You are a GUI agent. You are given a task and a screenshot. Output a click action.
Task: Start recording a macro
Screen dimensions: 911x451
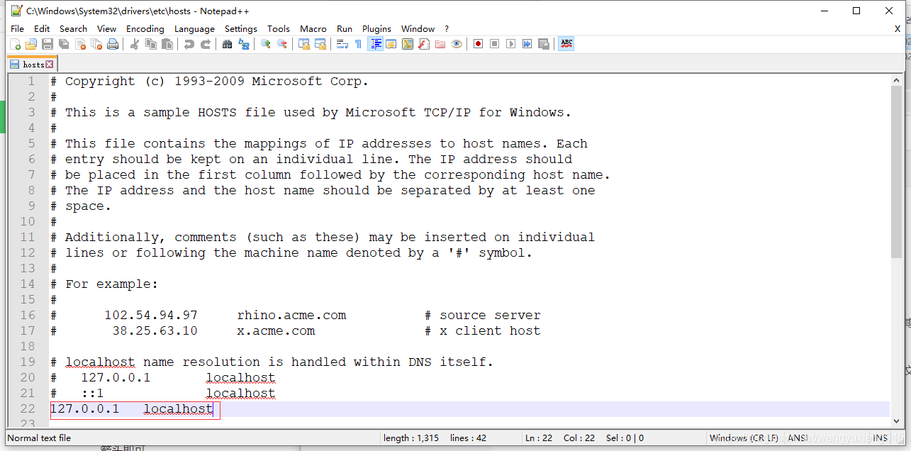[479, 44]
